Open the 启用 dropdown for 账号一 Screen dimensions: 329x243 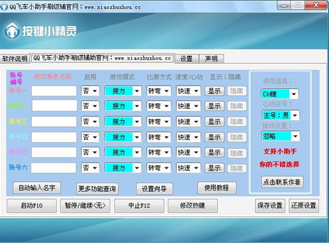click(90, 91)
